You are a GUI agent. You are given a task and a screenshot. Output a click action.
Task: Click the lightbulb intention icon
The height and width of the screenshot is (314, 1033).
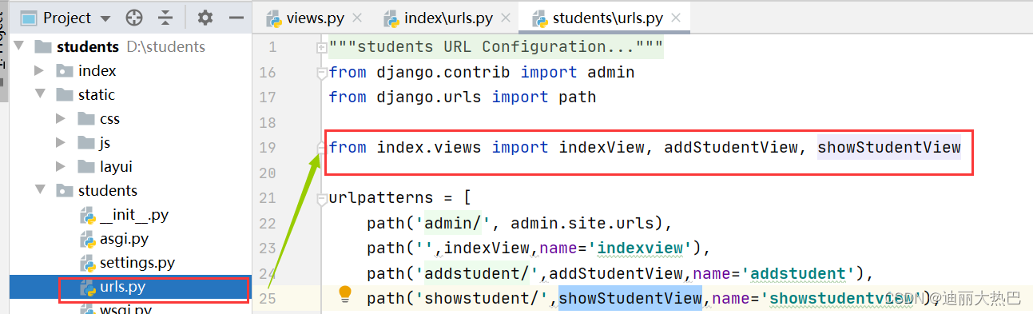pyautogui.click(x=345, y=294)
